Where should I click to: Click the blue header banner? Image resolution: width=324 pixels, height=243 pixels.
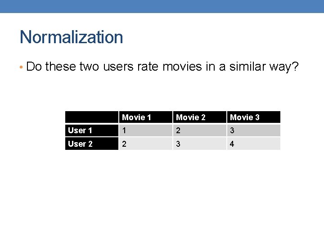click(162, 6)
